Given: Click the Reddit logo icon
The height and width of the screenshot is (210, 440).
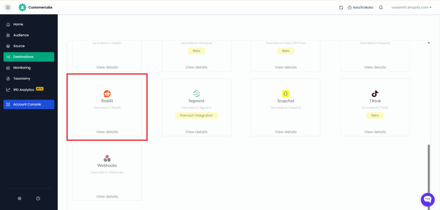Looking at the screenshot, I should click(107, 94).
